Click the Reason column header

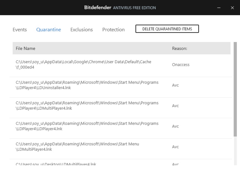[x=179, y=48]
